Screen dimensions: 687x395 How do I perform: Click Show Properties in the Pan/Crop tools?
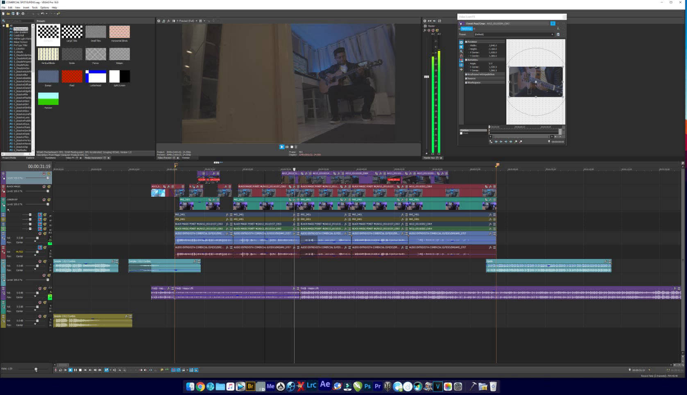(461, 42)
